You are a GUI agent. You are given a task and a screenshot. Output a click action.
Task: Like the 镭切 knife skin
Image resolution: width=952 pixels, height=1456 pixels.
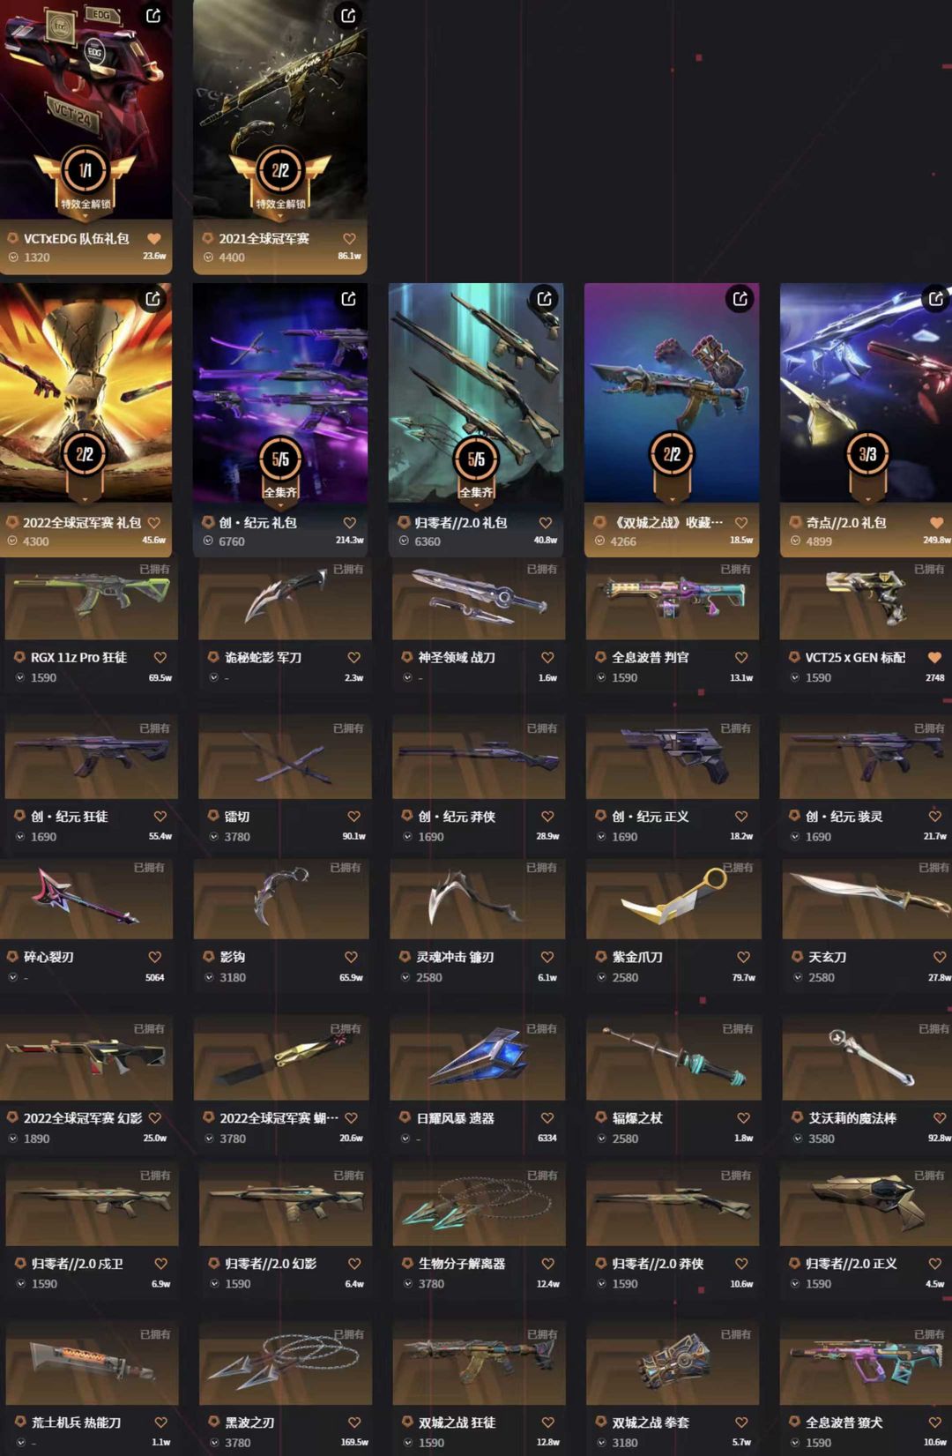pos(353,816)
